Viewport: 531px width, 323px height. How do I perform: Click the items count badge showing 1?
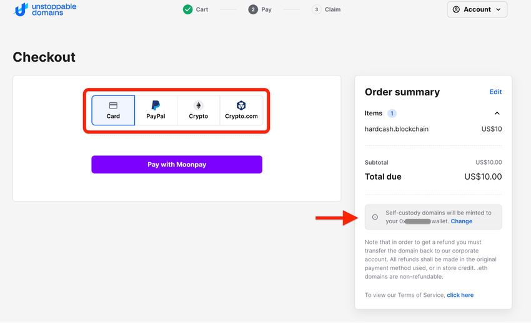(x=392, y=113)
